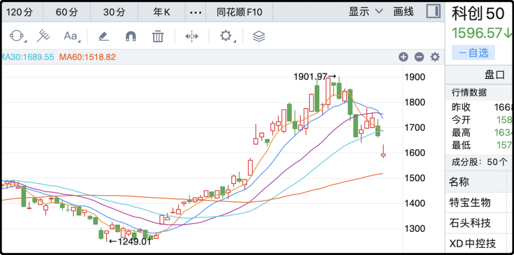Click the orange MA60 line endpoint
This screenshot has width=514, height=255.
382,173
